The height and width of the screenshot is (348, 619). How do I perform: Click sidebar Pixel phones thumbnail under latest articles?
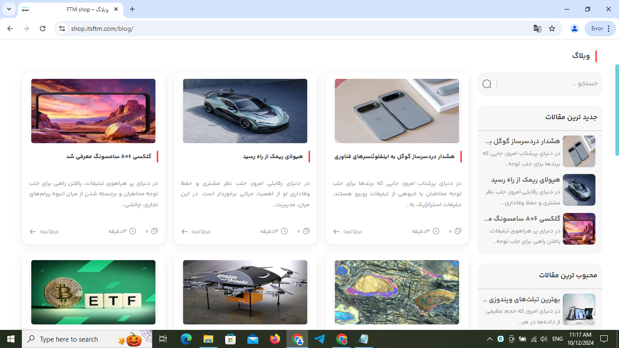(x=579, y=151)
